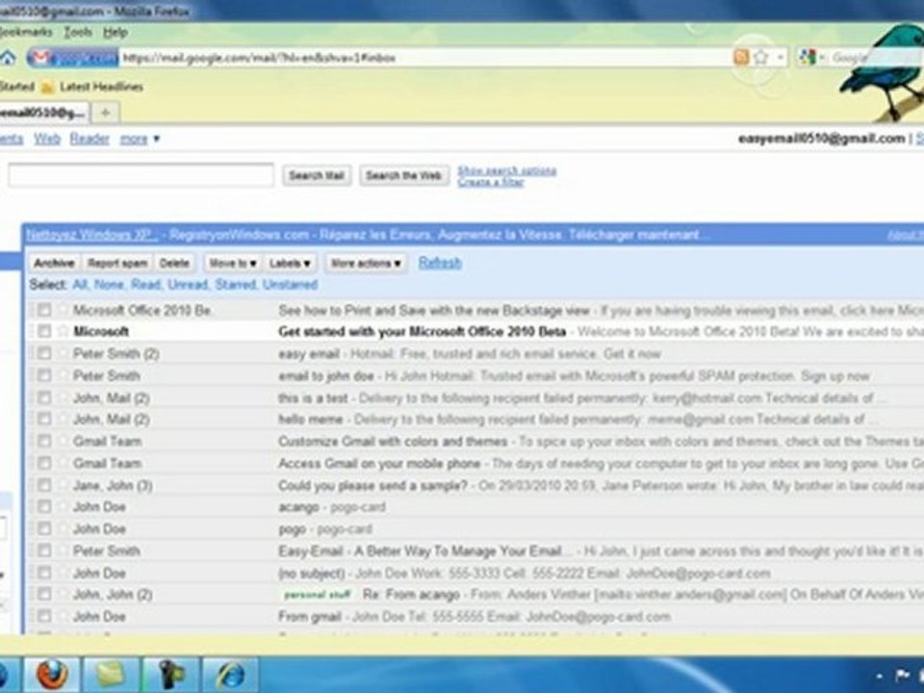Click the RSS feed icon in address bar
924x693 pixels.
click(x=741, y=57)
